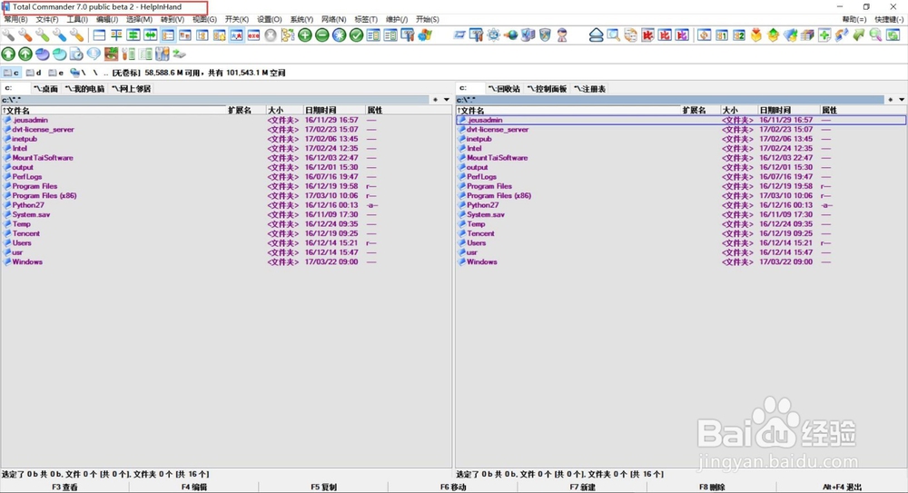Switch to the 我的电脑 tab
The width and height of the screenshot is (908, 493).
click(x=84, y=89)
